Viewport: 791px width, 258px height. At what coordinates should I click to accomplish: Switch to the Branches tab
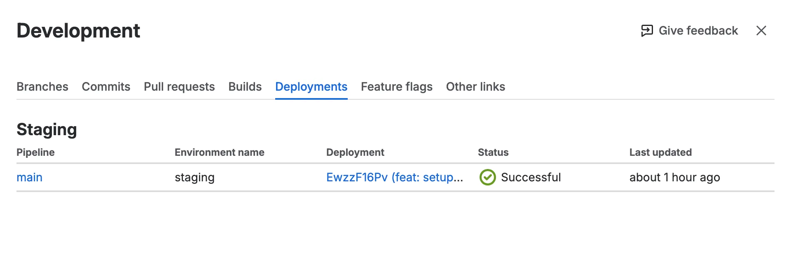42,87
